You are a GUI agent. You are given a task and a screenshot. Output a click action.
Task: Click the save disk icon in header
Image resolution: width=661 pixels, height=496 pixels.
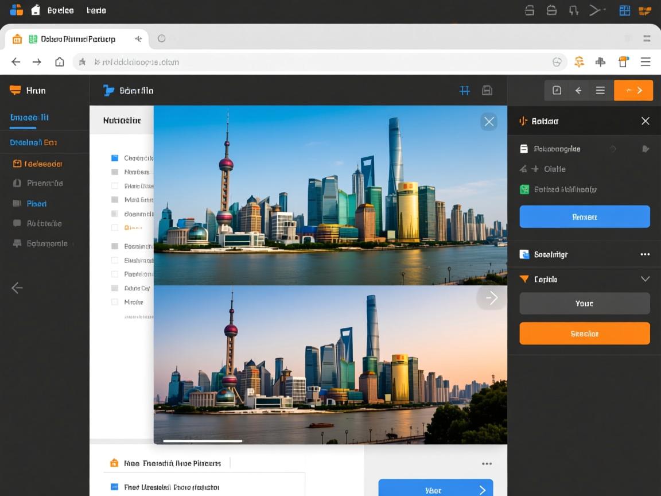tap(487, 90)
